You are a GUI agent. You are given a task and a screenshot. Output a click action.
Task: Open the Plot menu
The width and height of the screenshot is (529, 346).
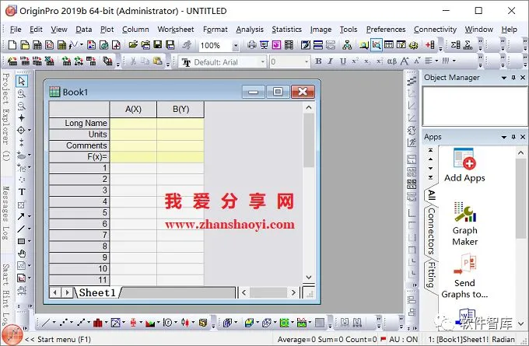pyautogui.click(x=107, y=30)
